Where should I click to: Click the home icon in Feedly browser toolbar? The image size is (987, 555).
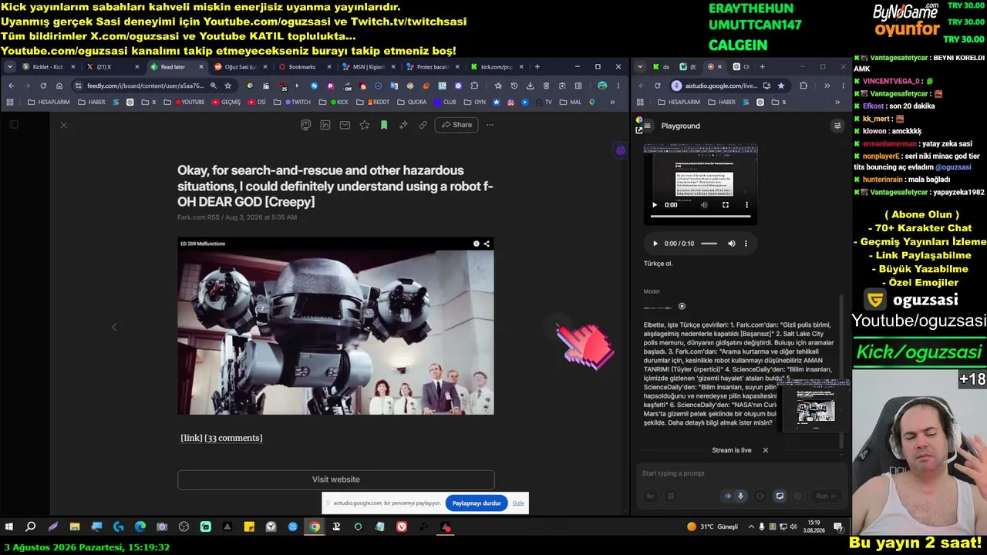pyautogui.click(x=59, y=86)
